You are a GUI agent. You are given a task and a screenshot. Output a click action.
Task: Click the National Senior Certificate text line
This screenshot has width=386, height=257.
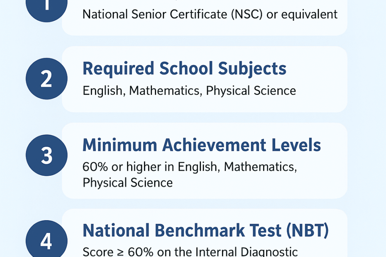click(x=210, y=15)
